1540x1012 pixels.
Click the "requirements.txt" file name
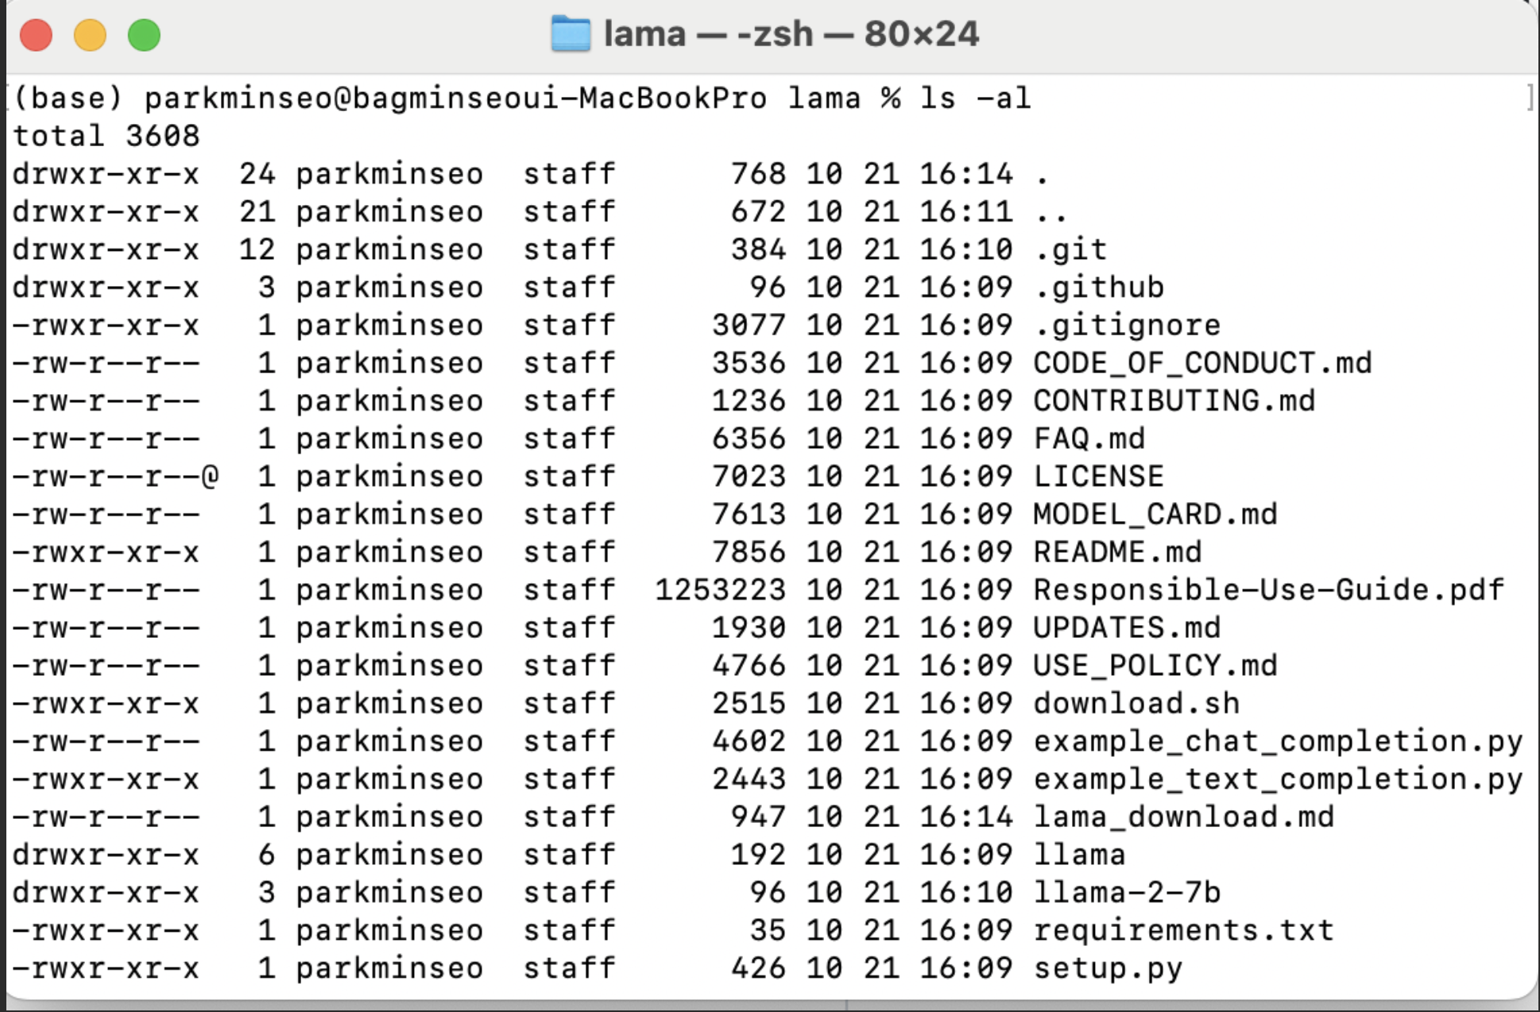pos(1184,931)
